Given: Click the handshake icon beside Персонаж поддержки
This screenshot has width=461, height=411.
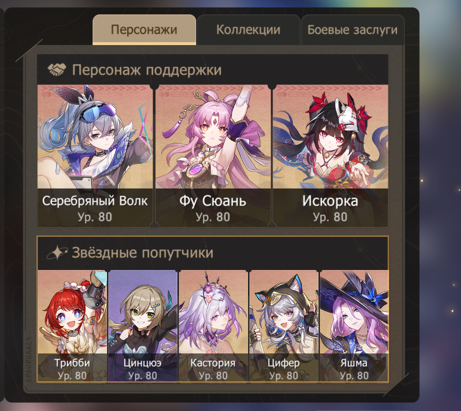Looking at the screenshot, I should pyautogui.click(x=57, y=70).
